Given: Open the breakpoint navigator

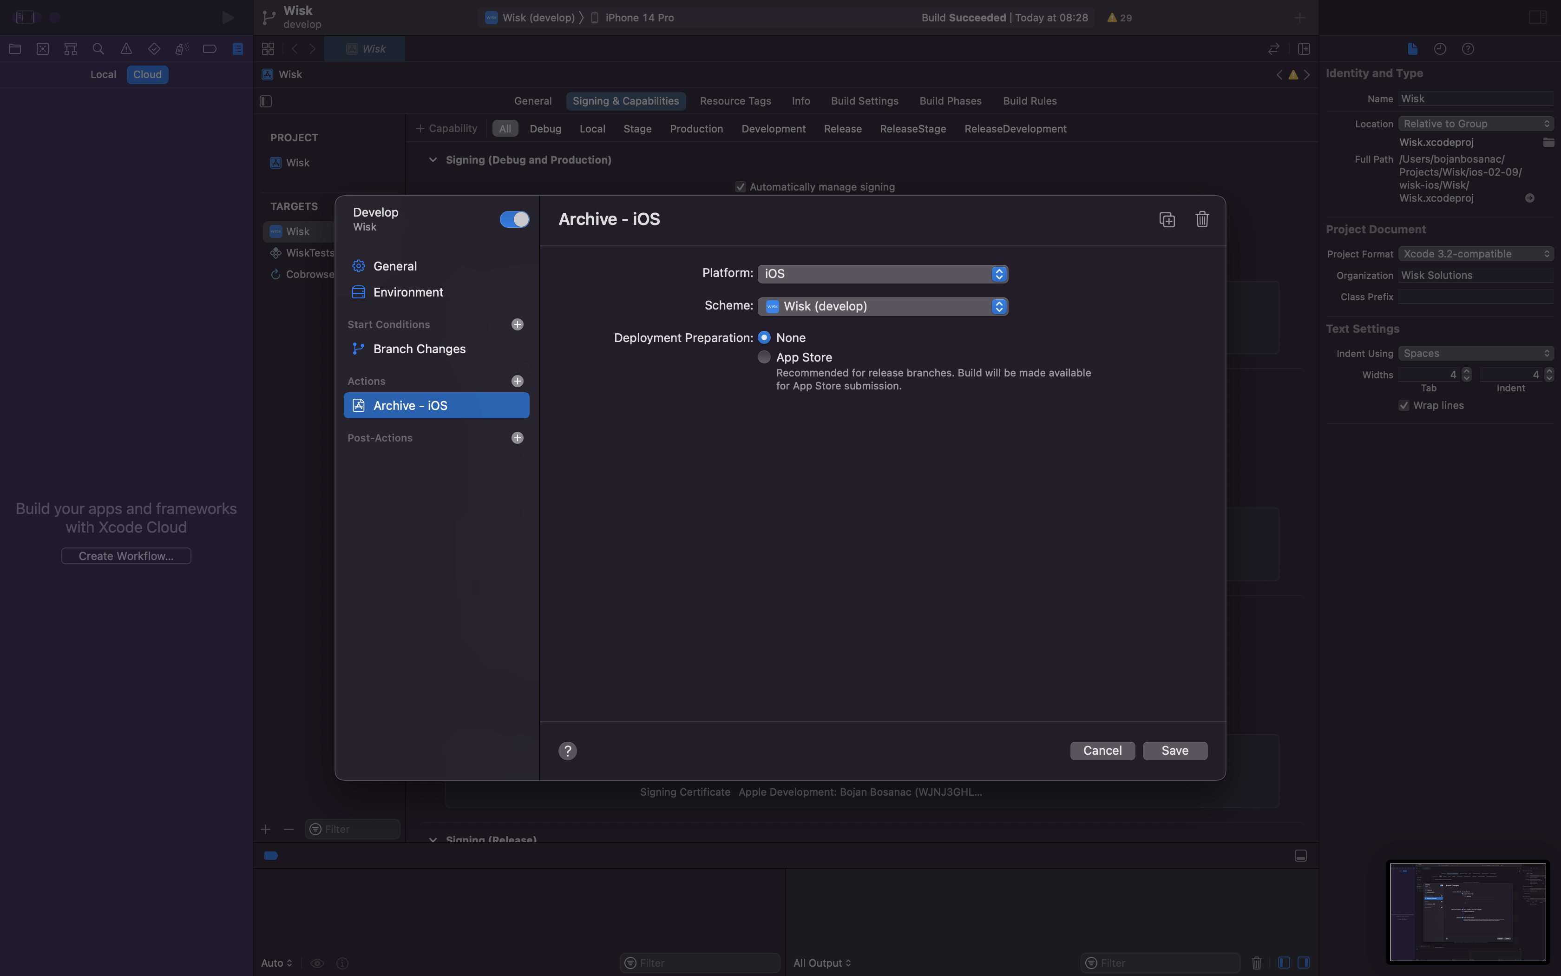Looking at the screenshot, I should 210,49.
